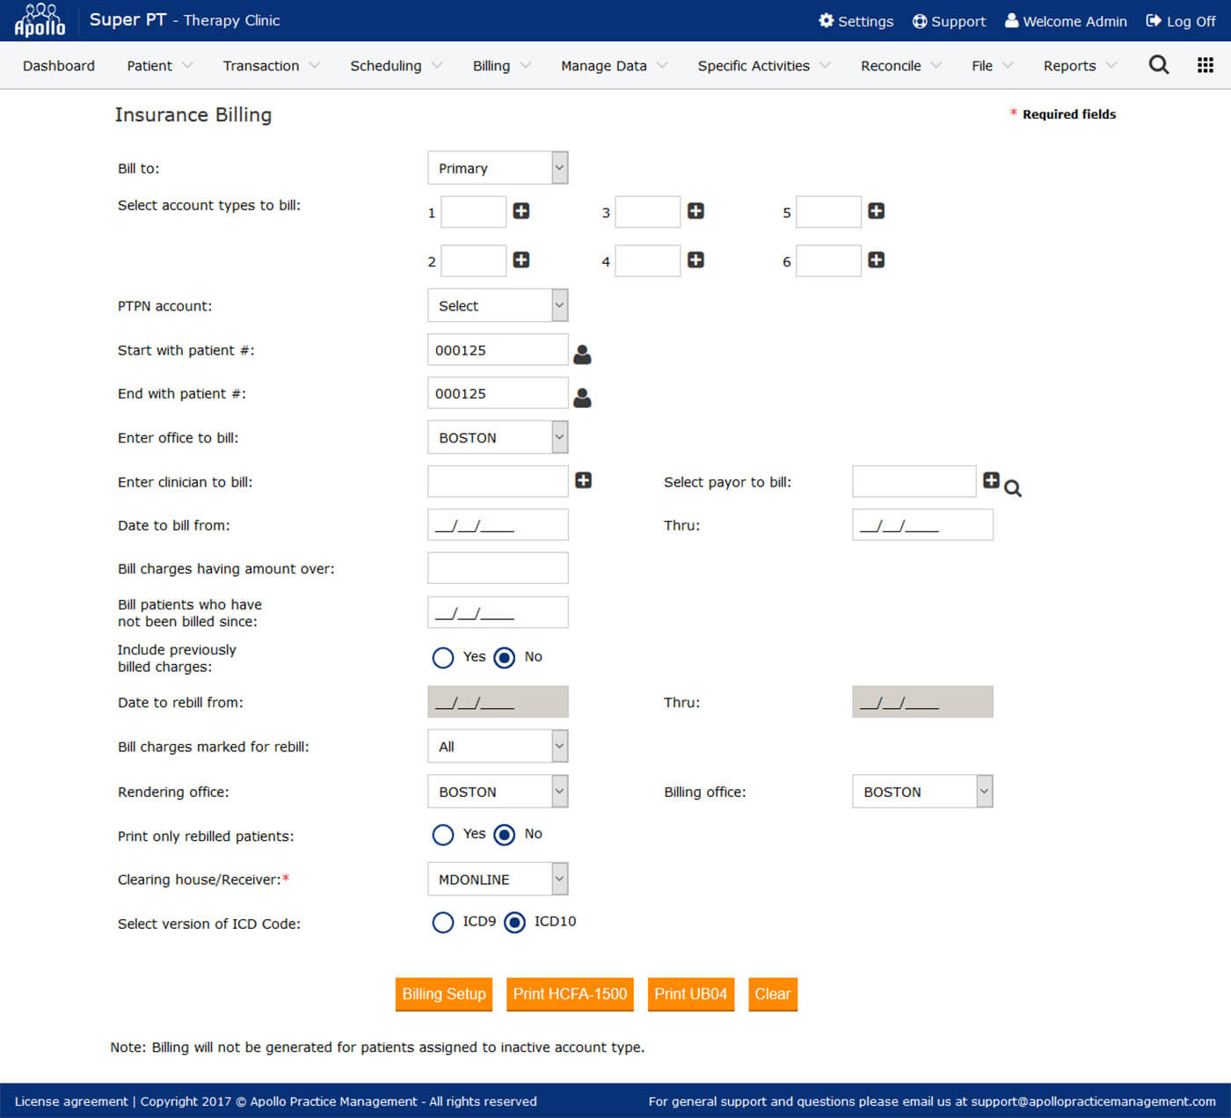This screenshot has height=1118, width=1231.
Task: Focus the Enter clinician to bill field
Action: point(498,481)
